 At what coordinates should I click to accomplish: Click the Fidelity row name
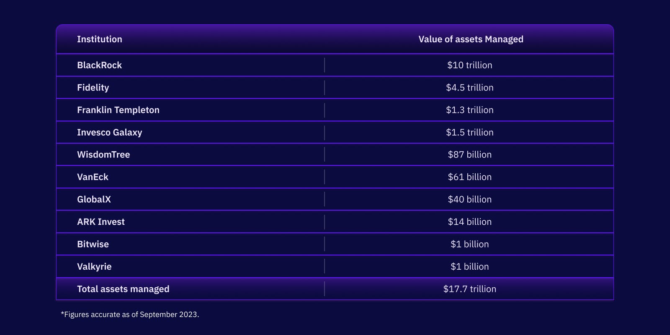point(93,88)
